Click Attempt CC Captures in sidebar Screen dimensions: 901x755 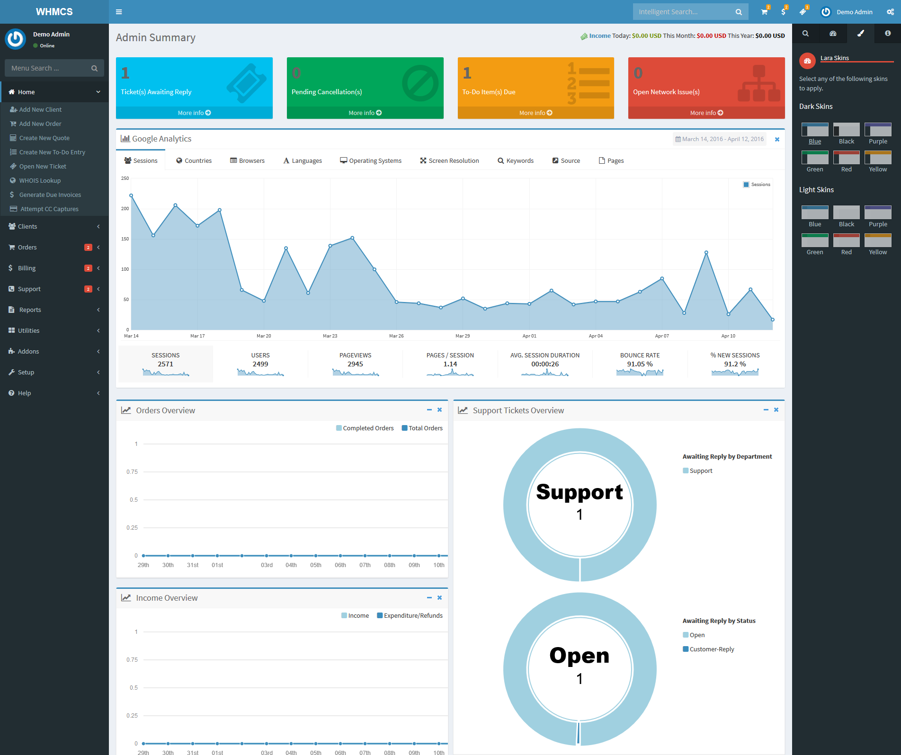point(48,208)
